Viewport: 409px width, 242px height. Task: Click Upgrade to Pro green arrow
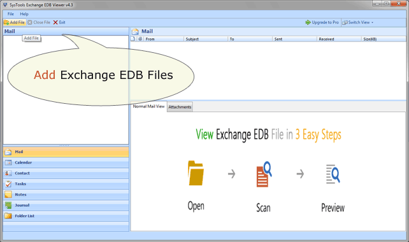(308, 22)
